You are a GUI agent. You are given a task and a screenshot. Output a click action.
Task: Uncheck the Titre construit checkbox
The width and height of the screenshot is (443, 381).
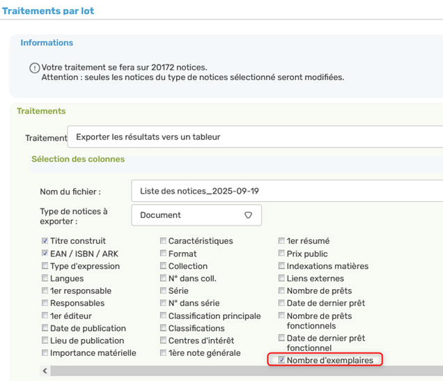(x=45, y=241)
